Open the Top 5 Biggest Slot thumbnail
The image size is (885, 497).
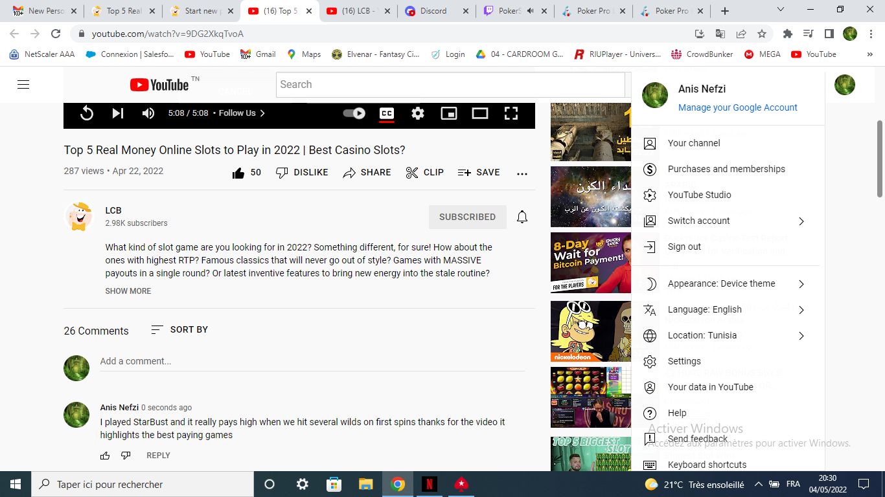point(591,454)
